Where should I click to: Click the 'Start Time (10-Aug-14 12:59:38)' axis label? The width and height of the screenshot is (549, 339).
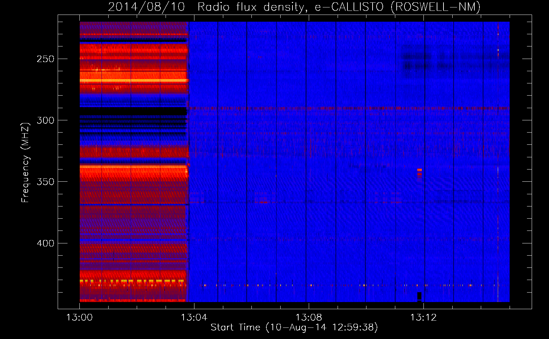pyautogui.click(x=294, y=327)
